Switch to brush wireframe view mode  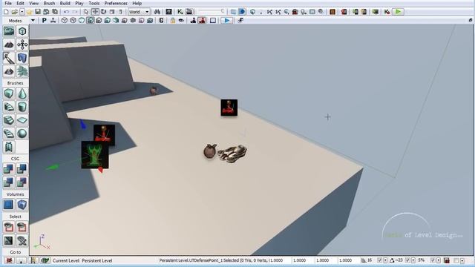(x=65, y=21)
